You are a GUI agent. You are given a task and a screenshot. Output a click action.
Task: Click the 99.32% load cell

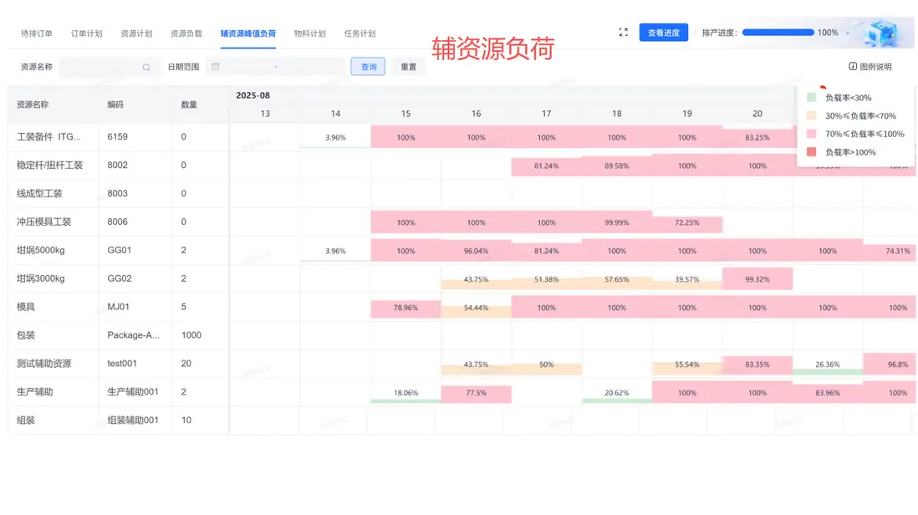(757, 280)
